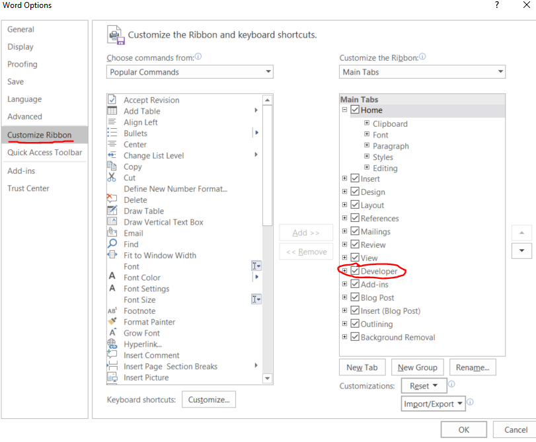Choose the Bullets list icon
Image resolution: width=536 pixels, height=442 pixels.
pos(112,133)
